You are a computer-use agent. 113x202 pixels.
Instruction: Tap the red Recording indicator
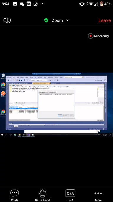pos(98,36)
